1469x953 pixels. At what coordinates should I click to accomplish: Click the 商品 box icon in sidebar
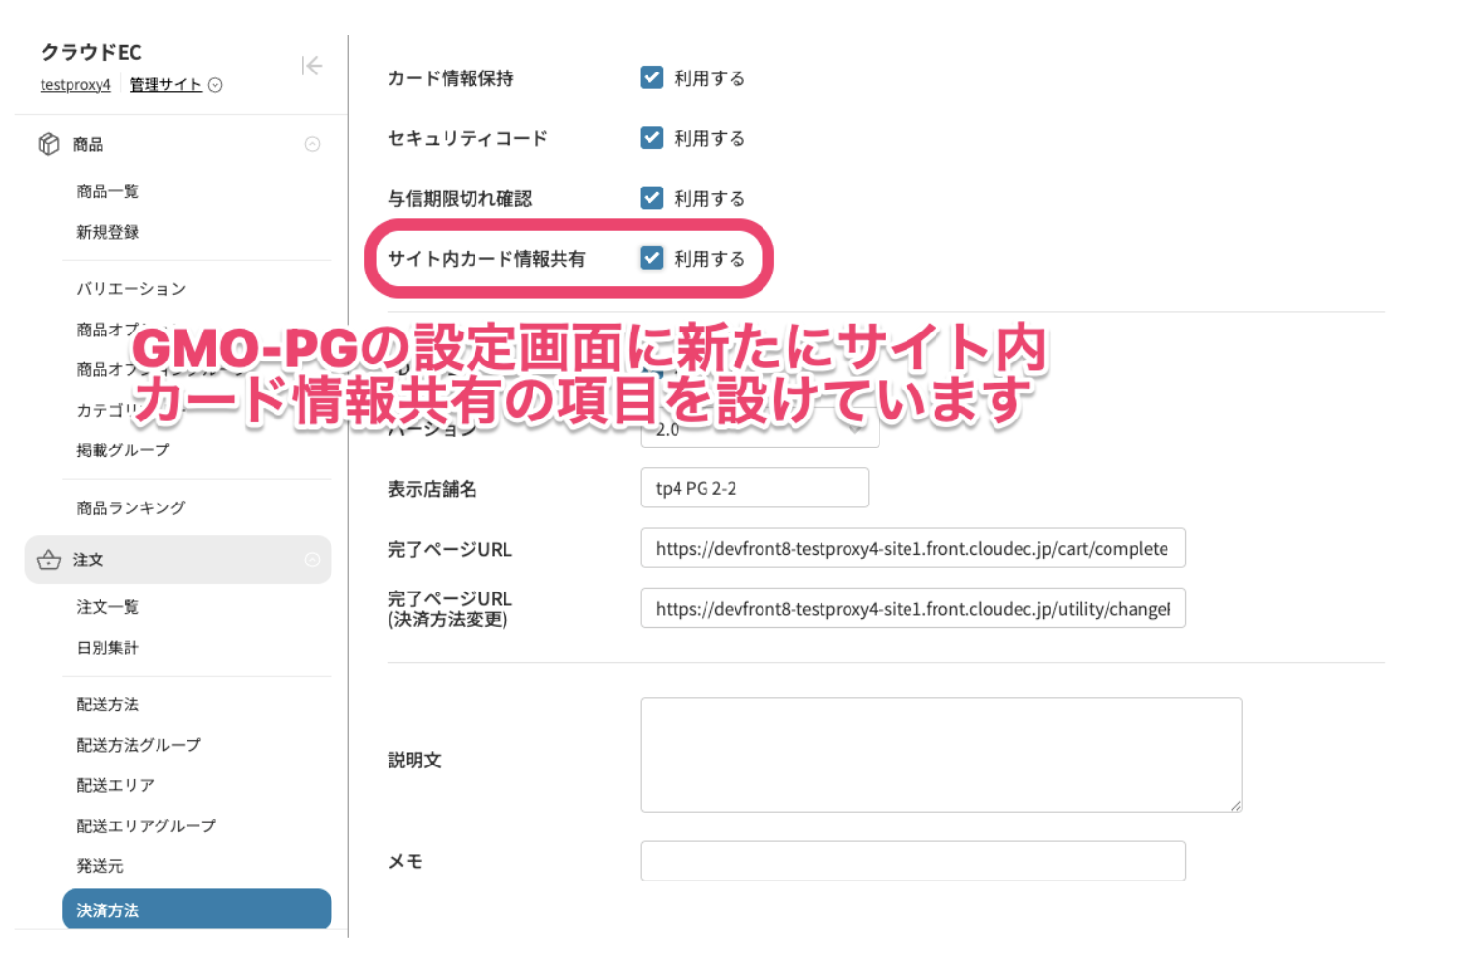click(x=48, y=144)
